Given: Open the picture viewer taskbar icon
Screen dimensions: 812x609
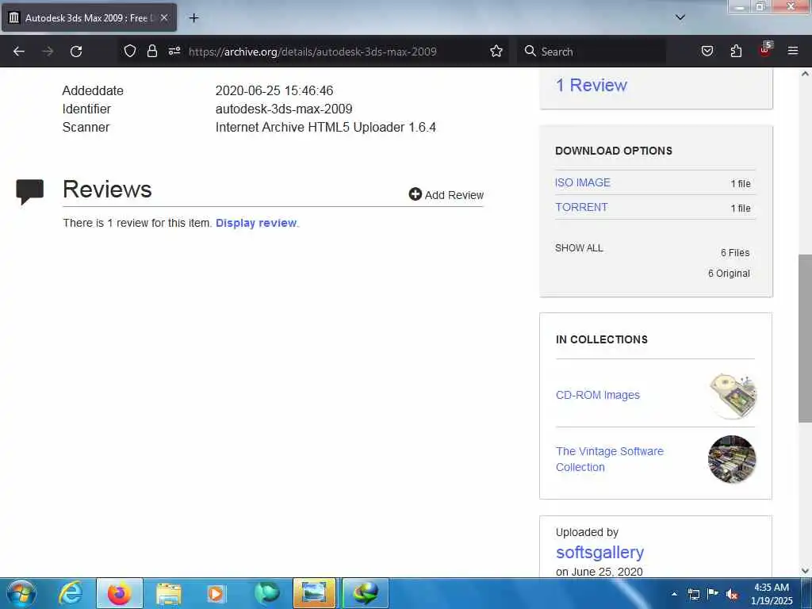Looking at the screenshot, I should pyautogui.click(x=314, y=593).
